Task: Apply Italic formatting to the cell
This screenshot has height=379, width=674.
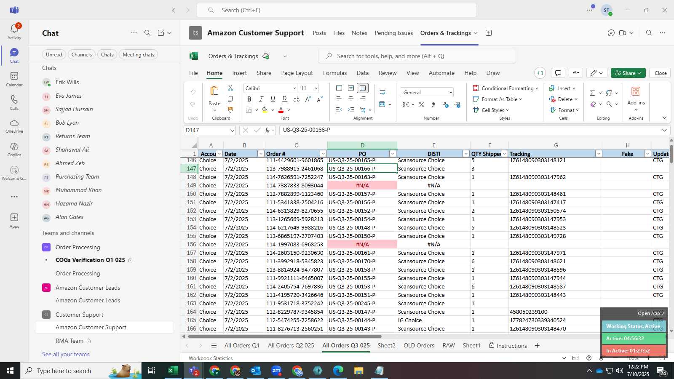Action: pyautogui.click(x=261, y=99)
